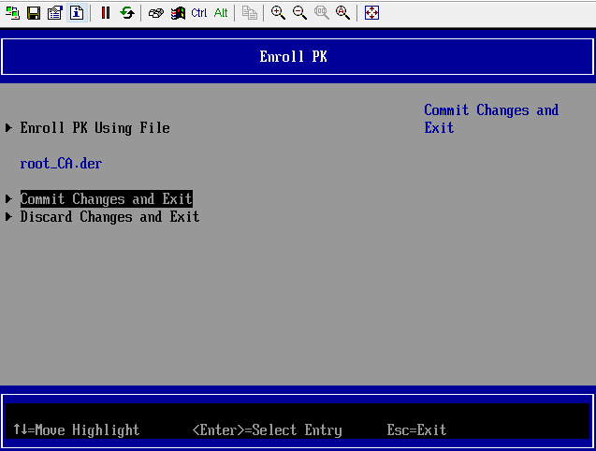Click the connect computers icon in toolbar
The image size is (596, 451).
pos(12,13)
